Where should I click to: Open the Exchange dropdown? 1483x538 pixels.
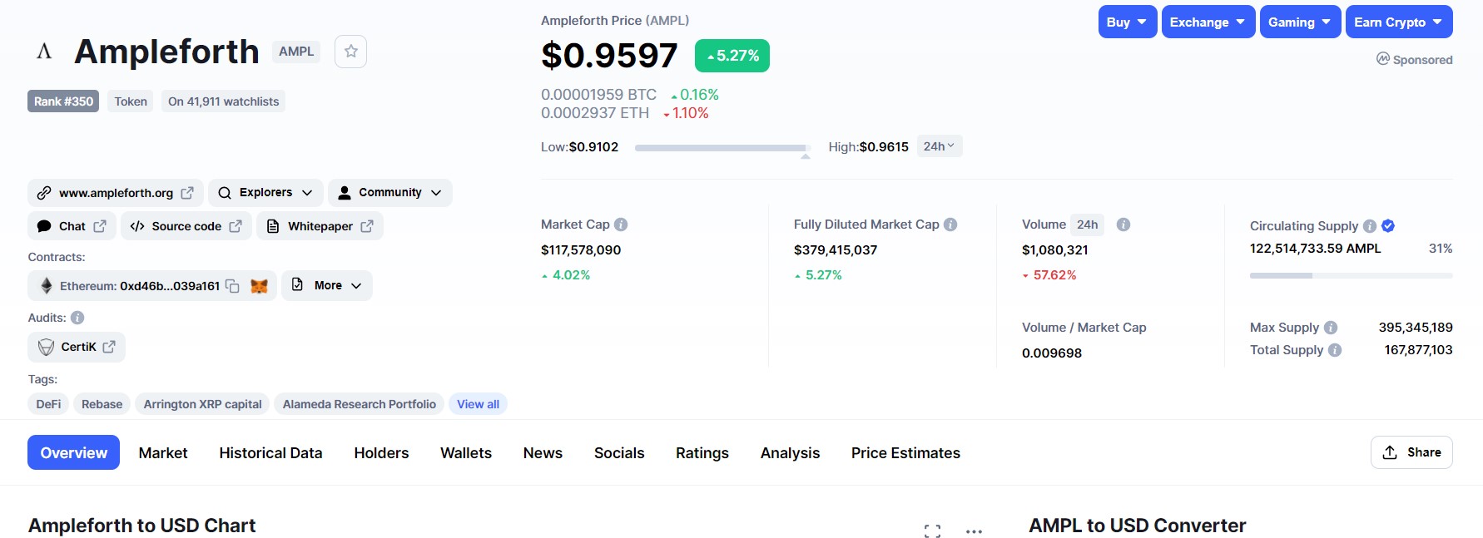(1208, 22)
